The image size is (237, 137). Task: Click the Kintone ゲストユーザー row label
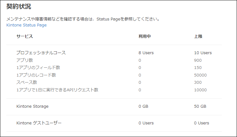coord(39,123)
